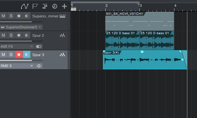Screen dimensions: 197x118
Task: Click the Spur 3(4) volume gain handle
Action: [x=142, y=52]
